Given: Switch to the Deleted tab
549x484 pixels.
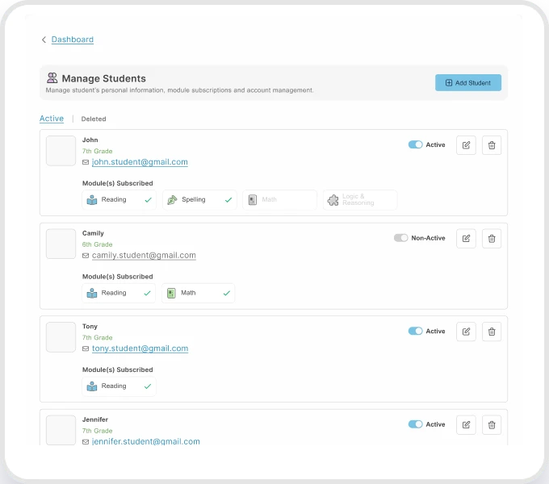Looking at the screenshot, I should pyautogui.click(x=94, y=119).
